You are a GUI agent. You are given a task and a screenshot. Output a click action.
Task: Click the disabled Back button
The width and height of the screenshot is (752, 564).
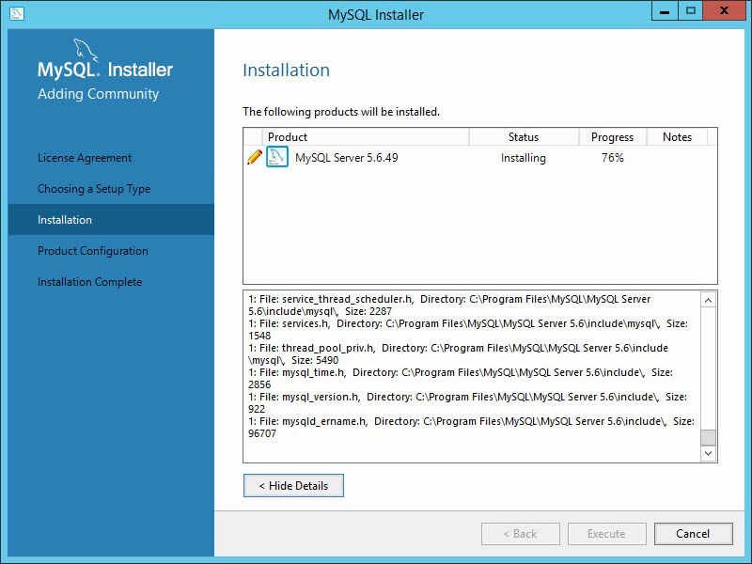pos(521,534)
